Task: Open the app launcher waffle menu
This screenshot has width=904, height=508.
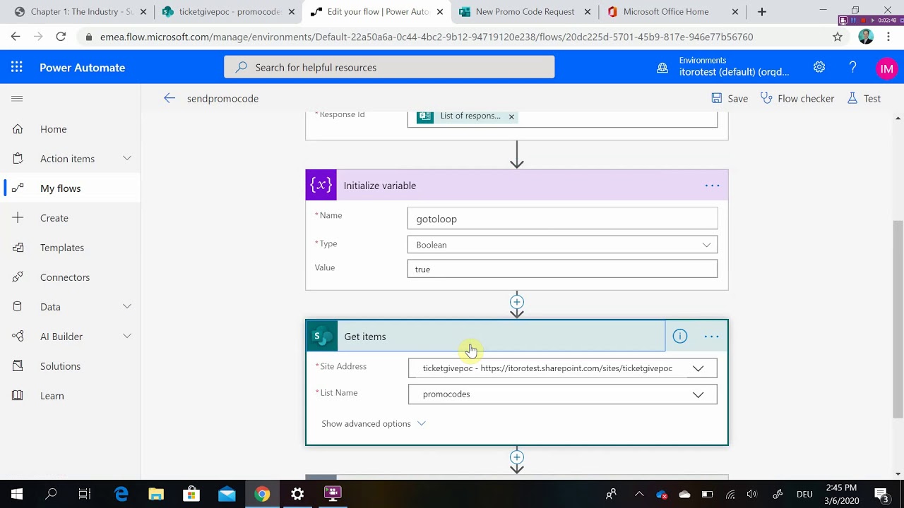Action: tap(17, 67)
